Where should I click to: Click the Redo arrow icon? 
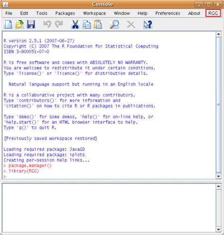pyautogui.click(x=59, y=25)
